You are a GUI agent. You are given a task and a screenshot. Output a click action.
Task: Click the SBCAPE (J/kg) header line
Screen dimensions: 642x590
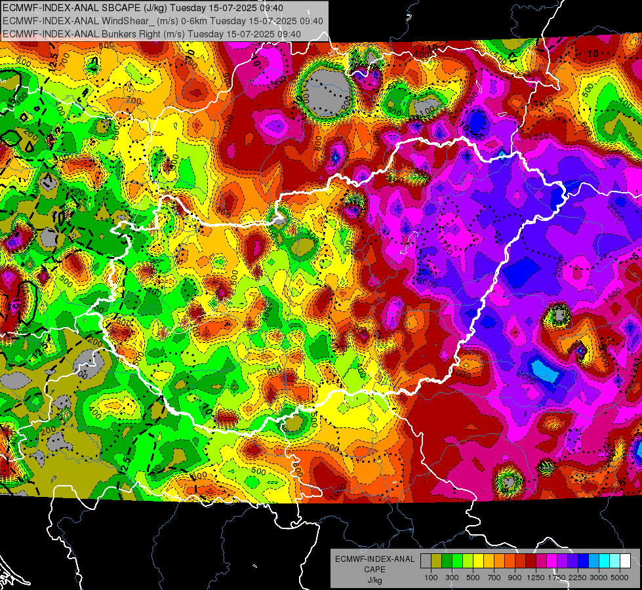pos(143,8)
